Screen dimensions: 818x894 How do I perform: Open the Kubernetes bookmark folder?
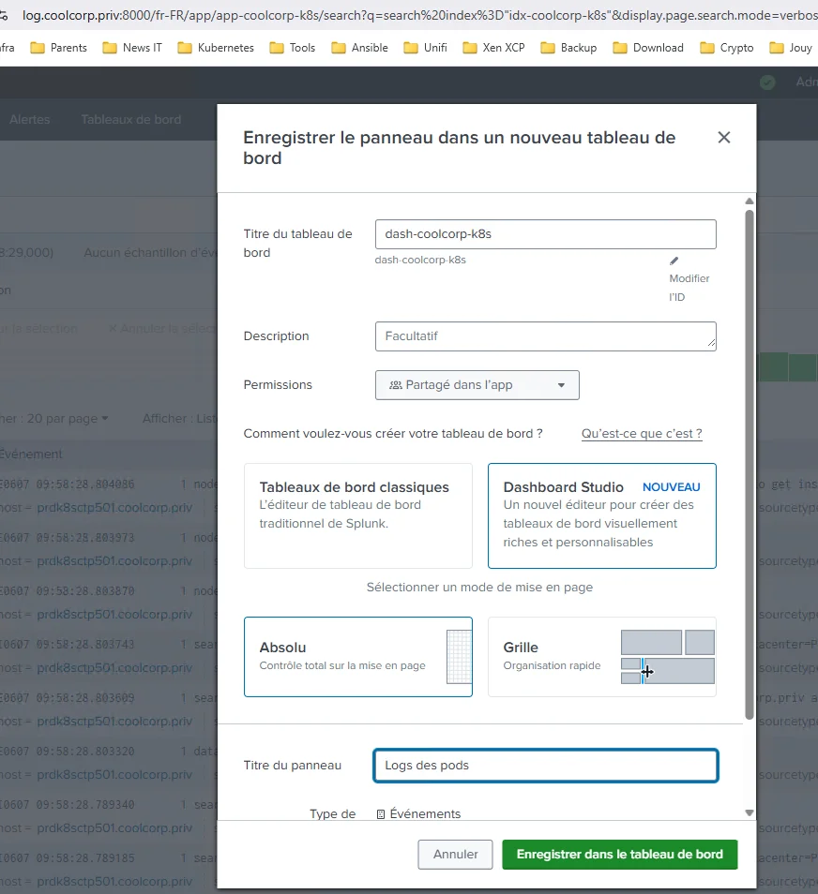point(216,48)
